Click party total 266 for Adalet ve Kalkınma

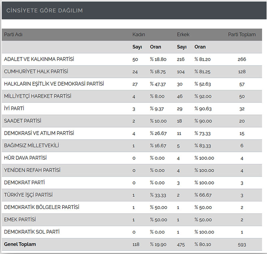click(242, 59)
